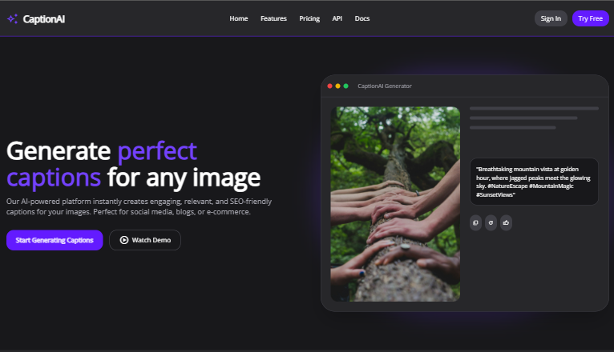Click the CaptionAI brand name text
Image resolution: width=614 pixels, height=352 pixels.
point(44,18)
